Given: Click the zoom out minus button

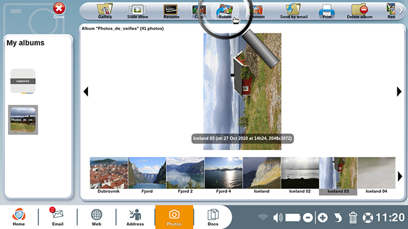Looking at the screenshot, I should pos(308,218).
